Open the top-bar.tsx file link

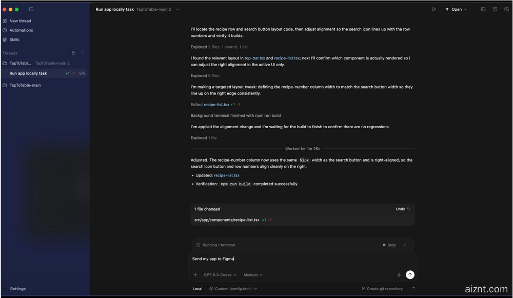pos(254,58)
